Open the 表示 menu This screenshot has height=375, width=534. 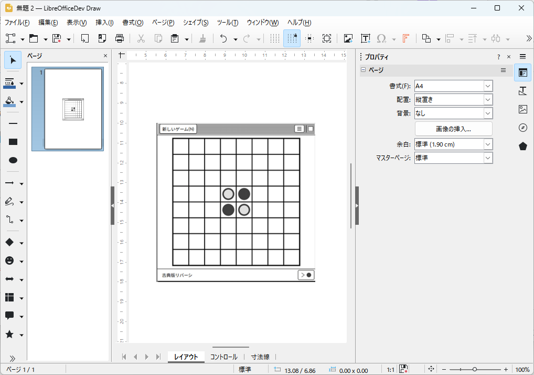click(x=77, y=23)
